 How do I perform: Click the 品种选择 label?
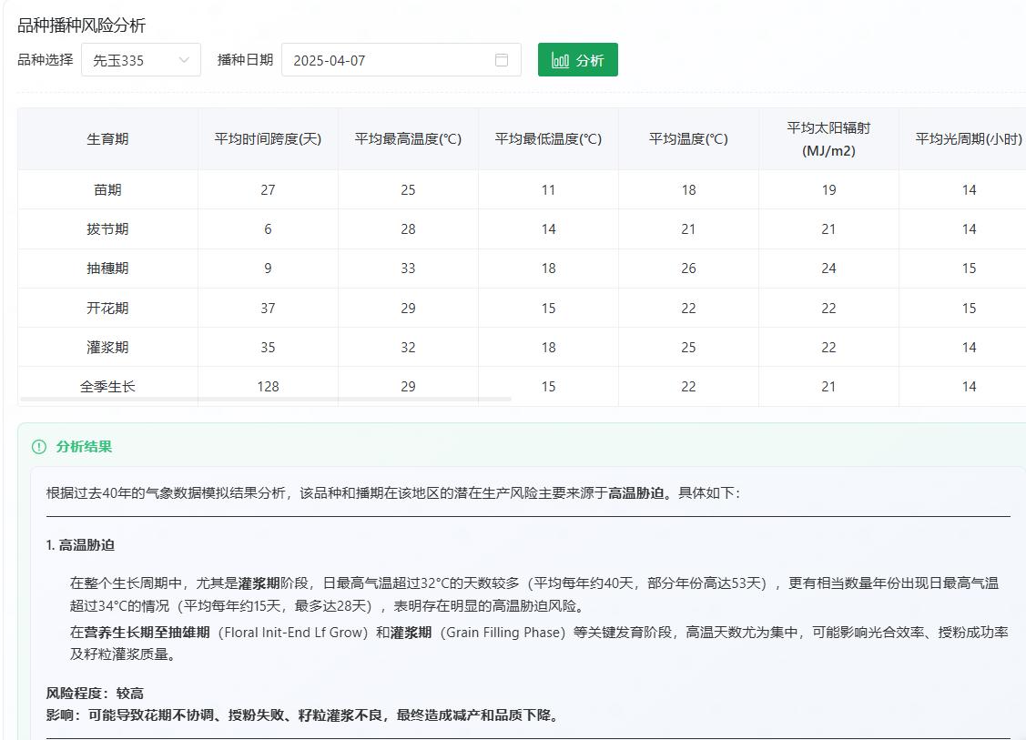(x=46, y=59)
